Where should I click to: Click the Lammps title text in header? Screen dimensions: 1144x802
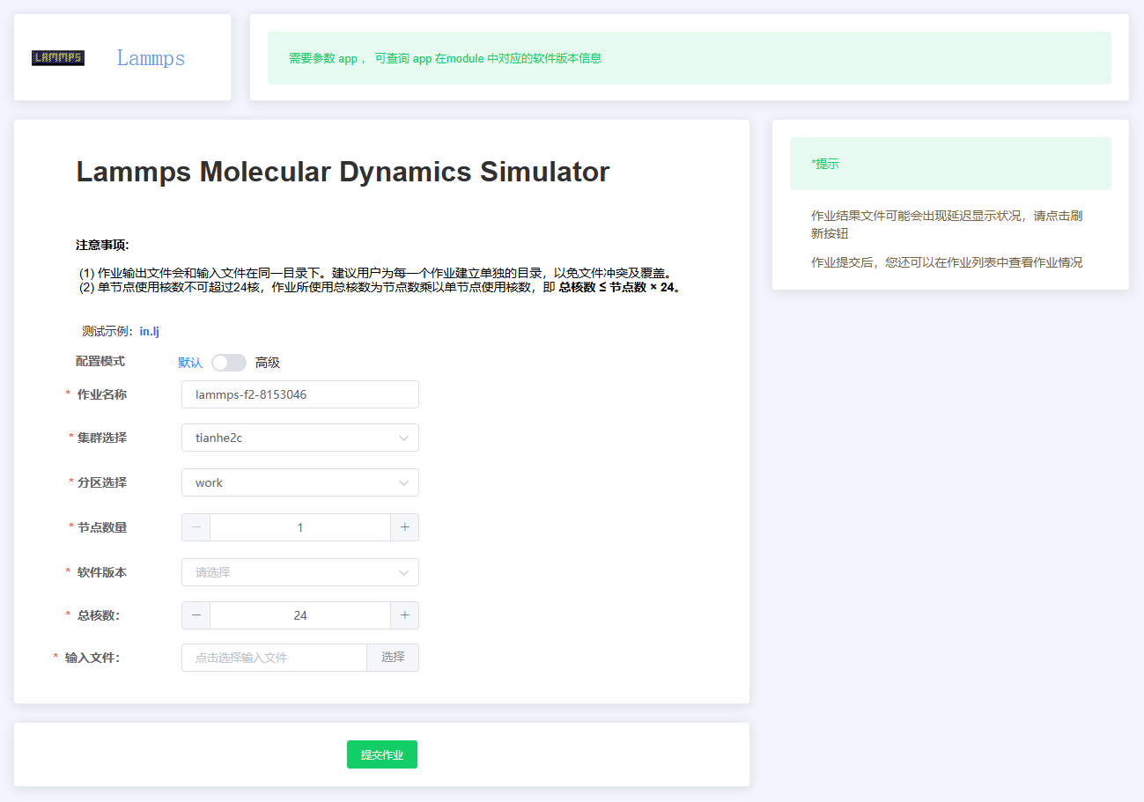tap(151, 58)
